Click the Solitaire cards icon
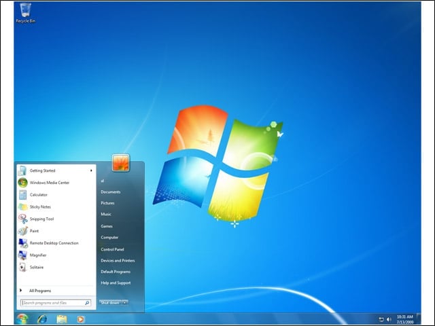Screen dimensions: 435x326 [22, 267]
